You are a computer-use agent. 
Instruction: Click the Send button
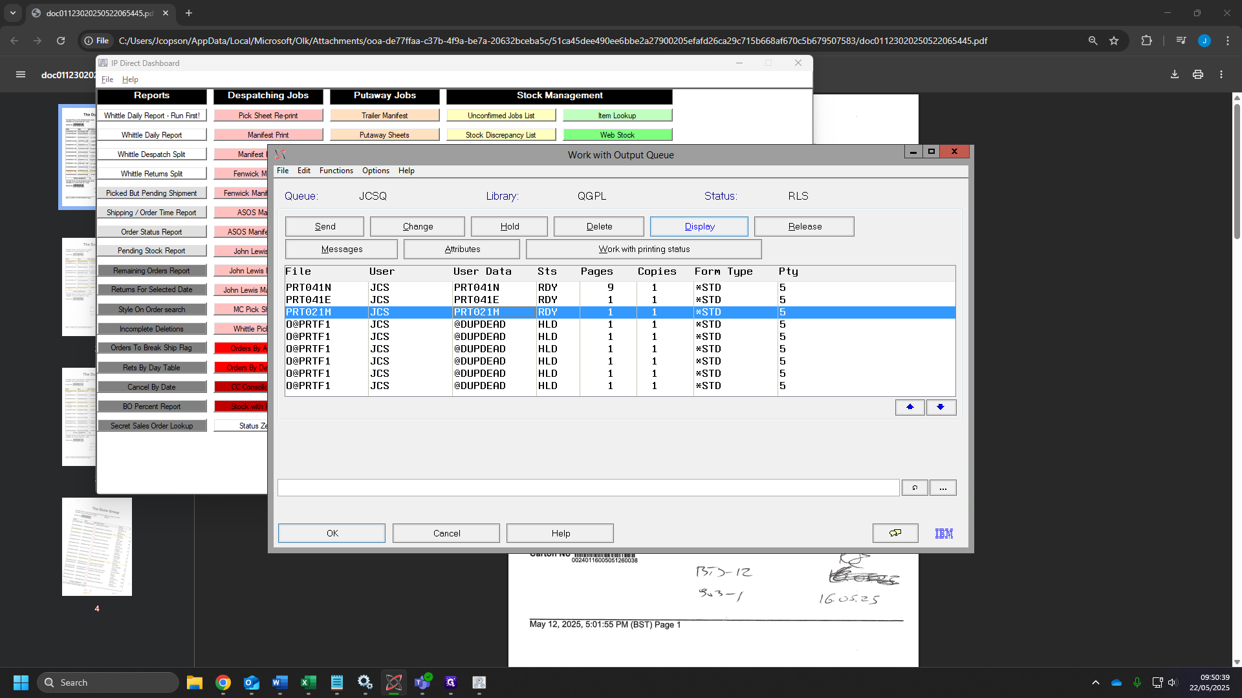(x=325, y=226)
